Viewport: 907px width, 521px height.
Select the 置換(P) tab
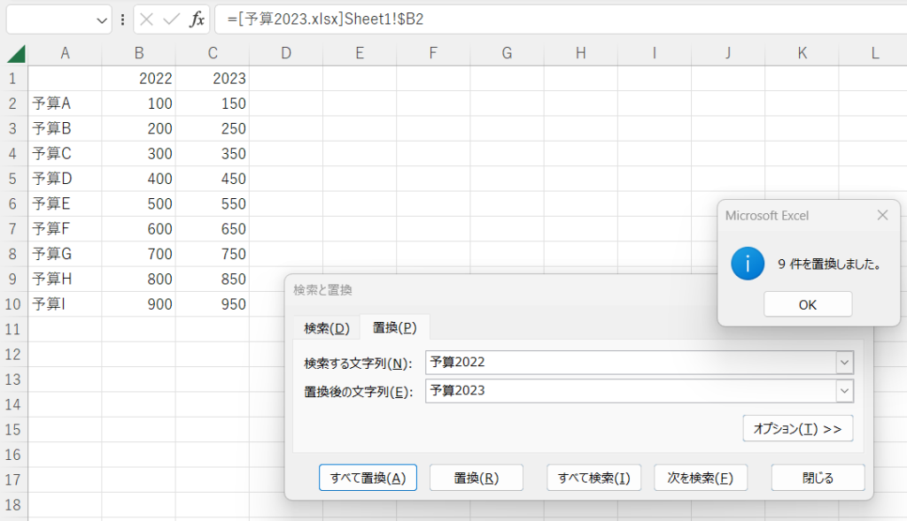click(x=394, y=328)
